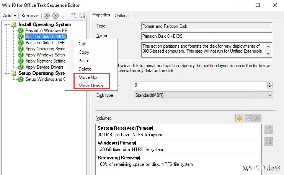The image size is (284, 175).
Task: Select Windows (Primary) volume
Action: (x=178, y=146)
